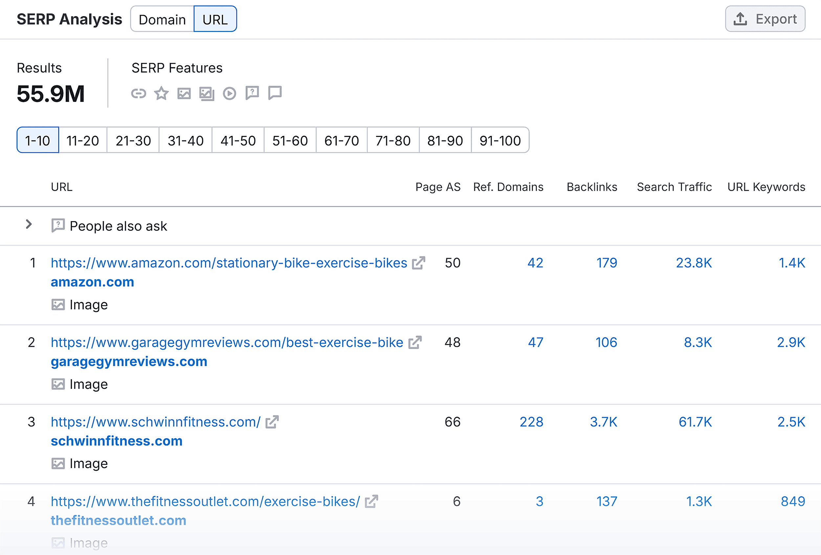Click the video play SERP feature icon
The height and width of the screenshot is (555, 821).
[230, 94]
